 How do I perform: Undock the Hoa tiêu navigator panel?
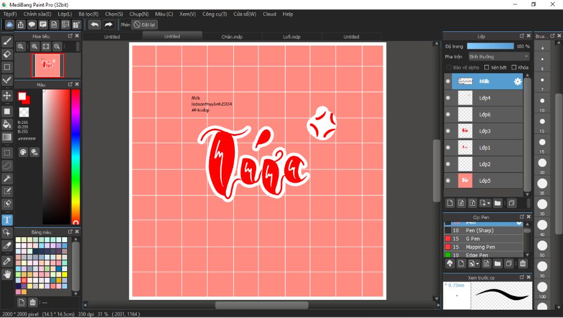[70, 36]
